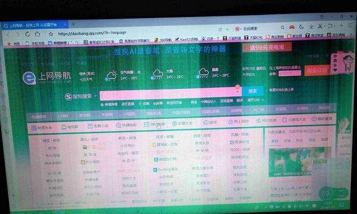Viewport: 357px width, 214px height.
Task: Open the 新闻头条 category
Action: (x=41, y=128)
